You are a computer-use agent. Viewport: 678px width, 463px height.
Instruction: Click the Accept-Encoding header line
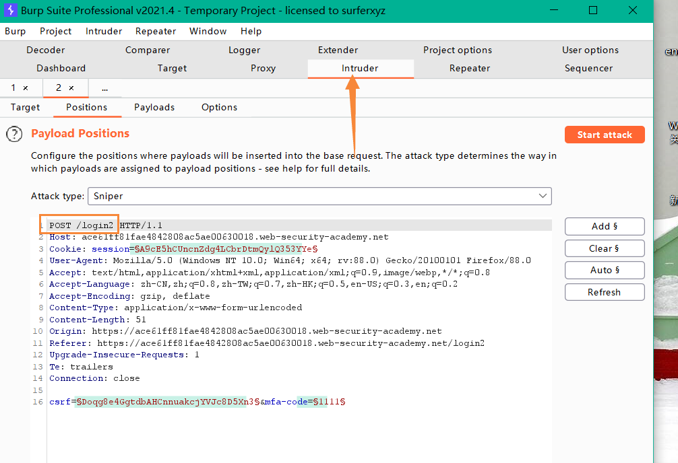coord(129,296)
